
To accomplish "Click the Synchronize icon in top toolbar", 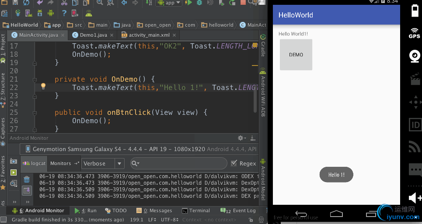I will click(26, 3).
